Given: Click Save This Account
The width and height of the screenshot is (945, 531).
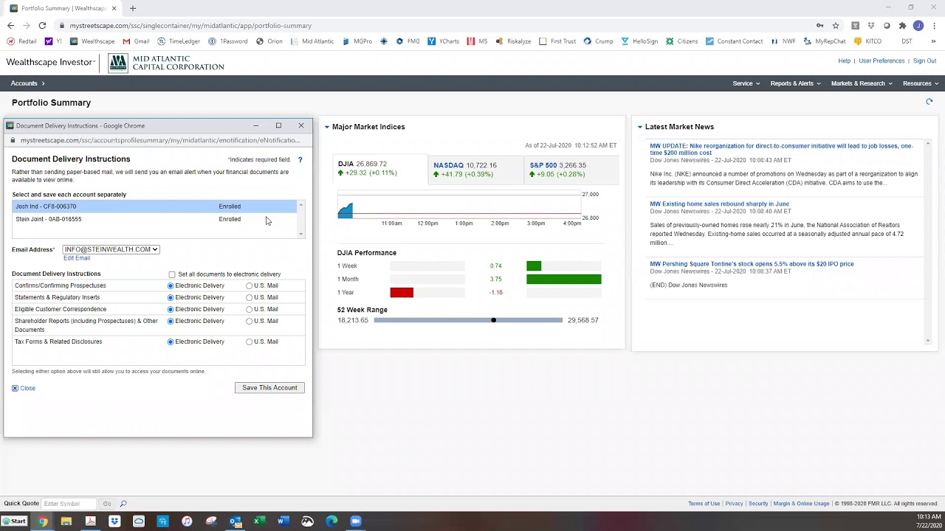Looking at the screenshot, I should tap(269, 388).
